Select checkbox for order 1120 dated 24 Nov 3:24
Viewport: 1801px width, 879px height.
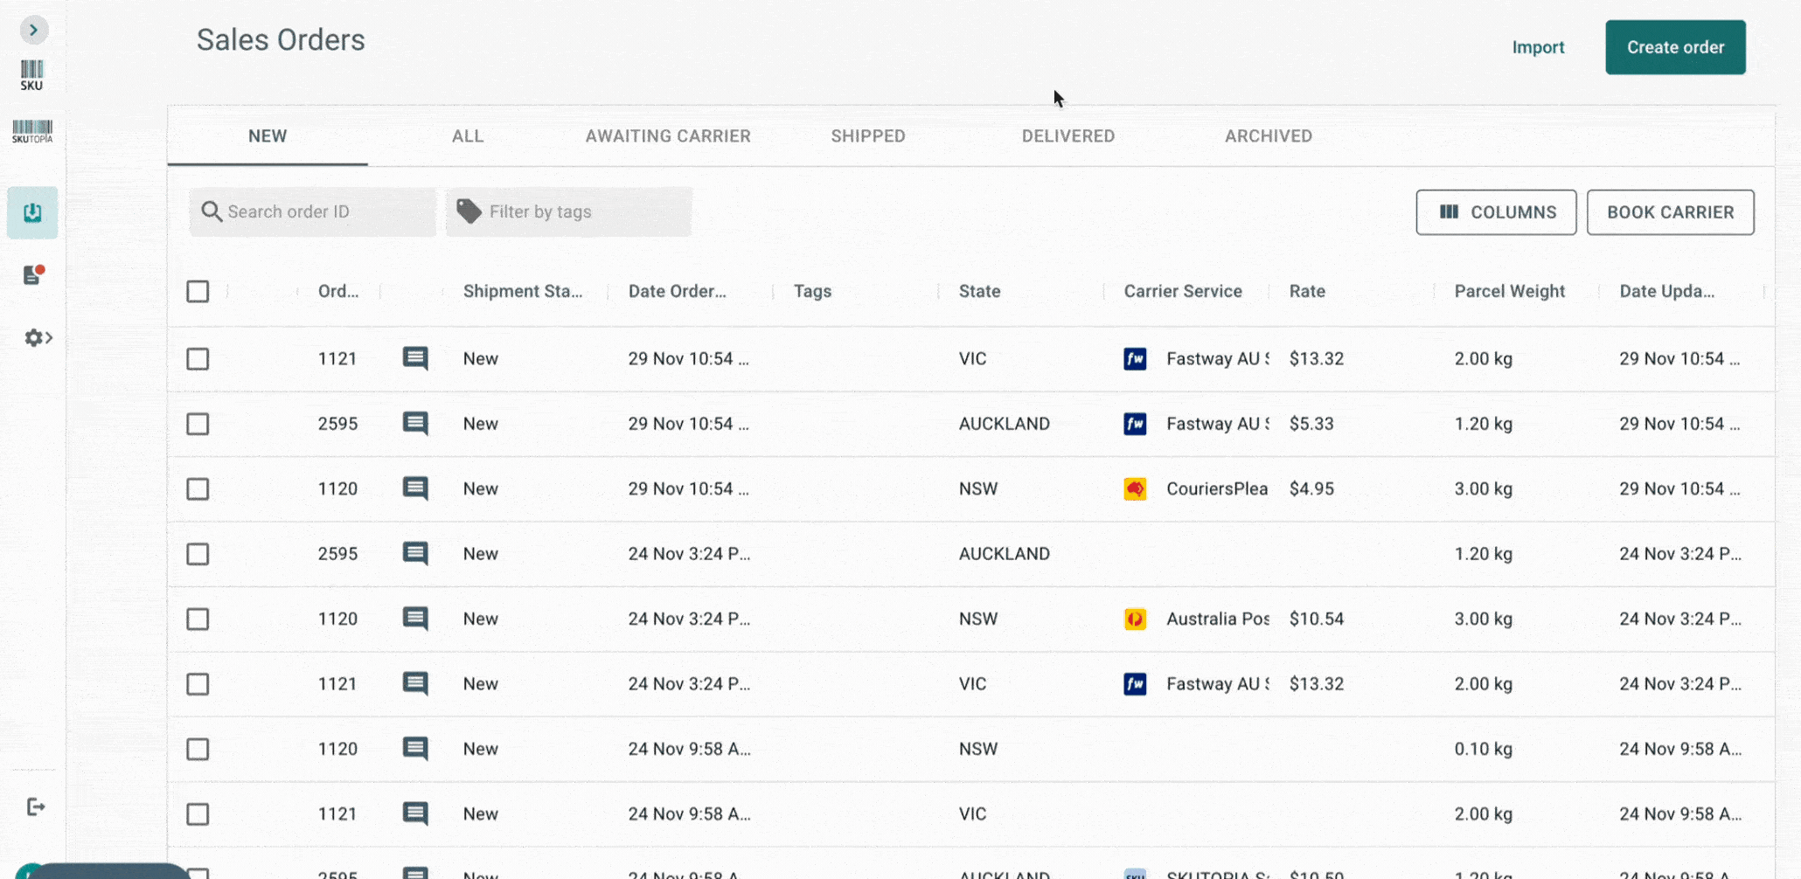click(198, 619)
